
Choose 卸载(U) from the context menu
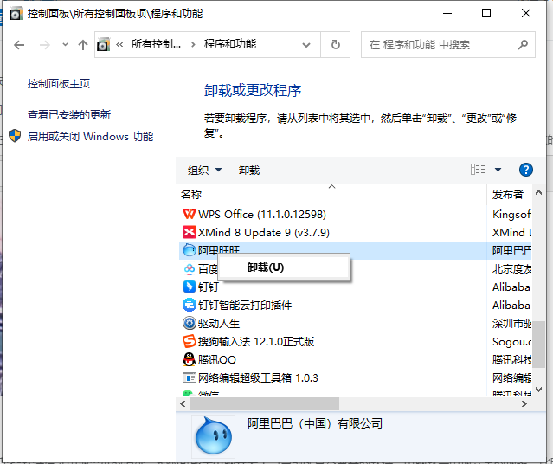click(284, 267)
